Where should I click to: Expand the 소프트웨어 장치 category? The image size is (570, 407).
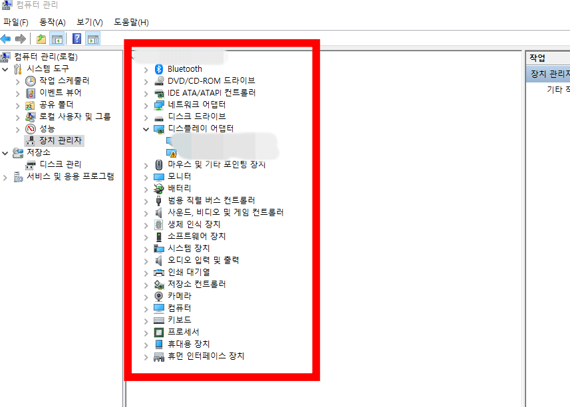click(x=146, y=237)
